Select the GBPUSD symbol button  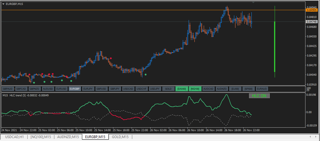tap(101, 89)
